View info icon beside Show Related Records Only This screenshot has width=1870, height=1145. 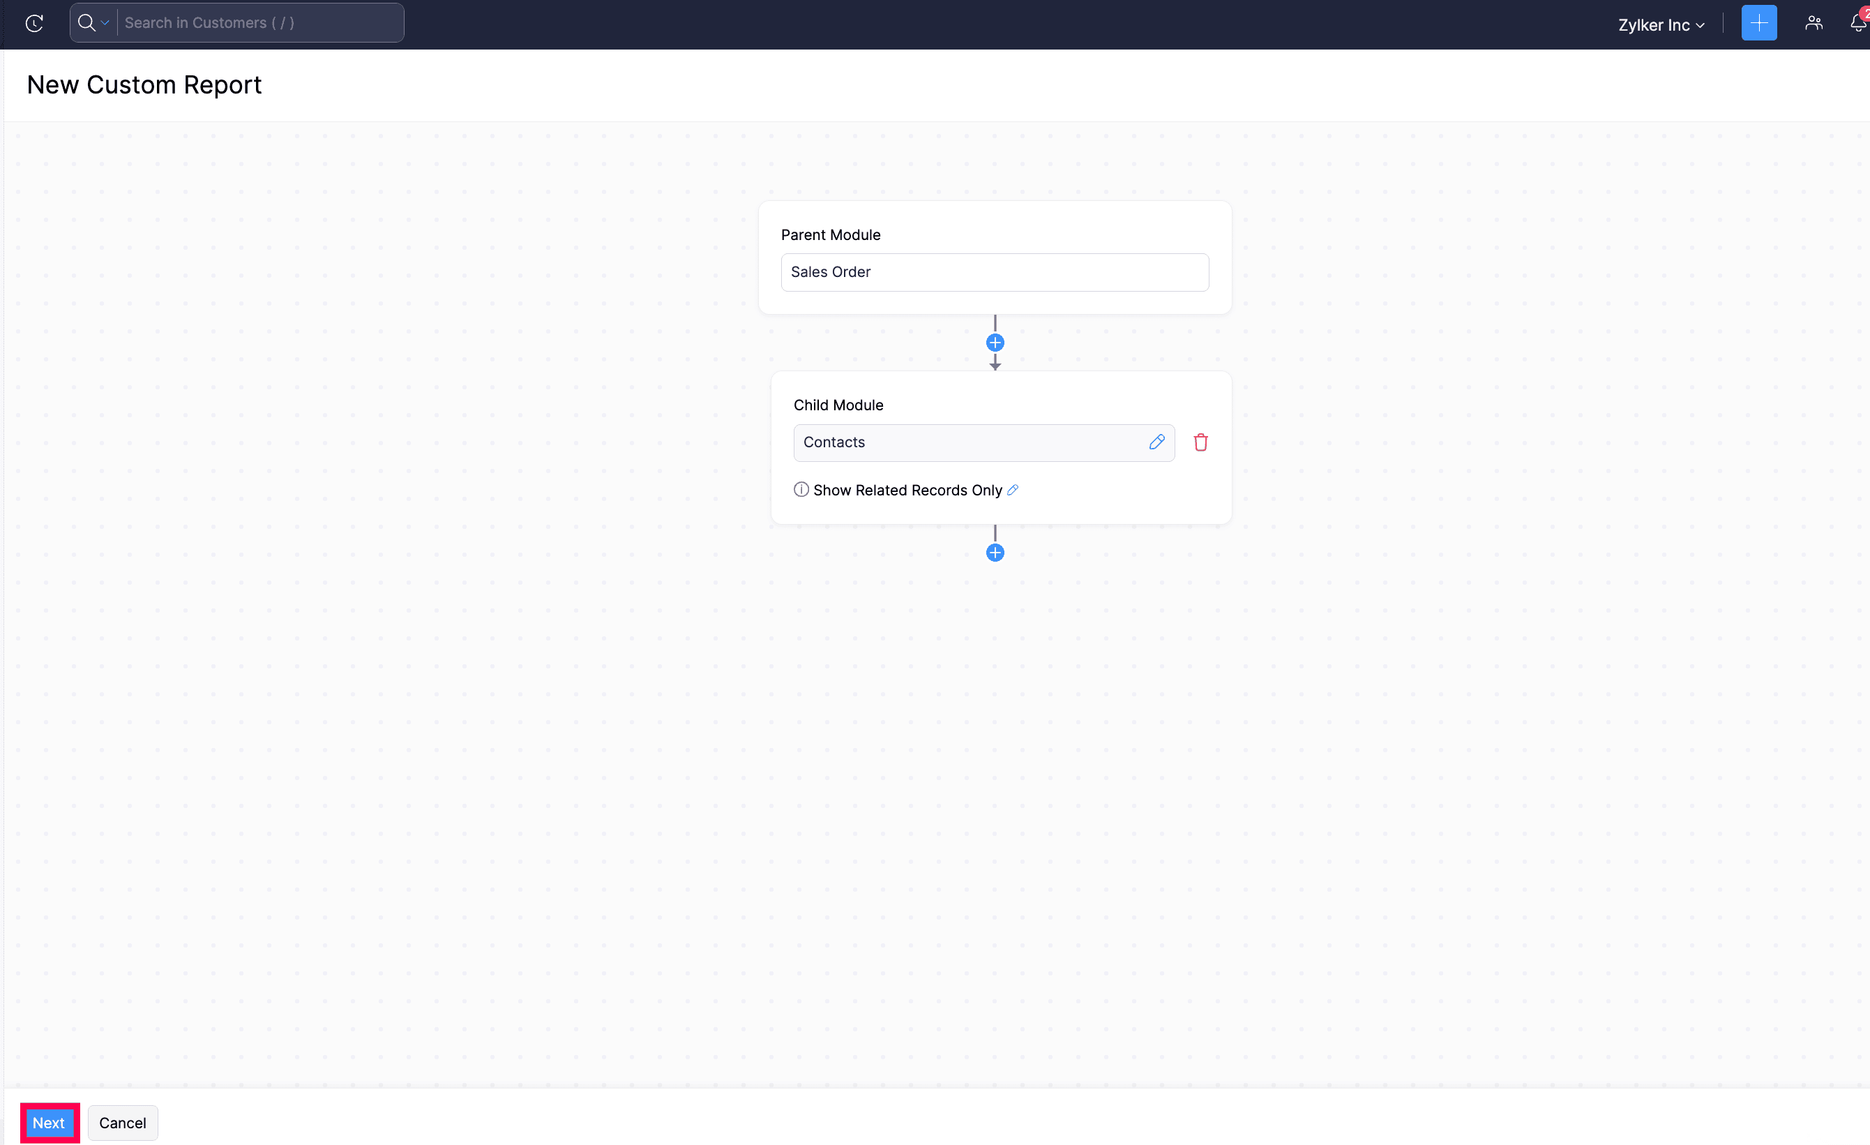coord(801,490)
